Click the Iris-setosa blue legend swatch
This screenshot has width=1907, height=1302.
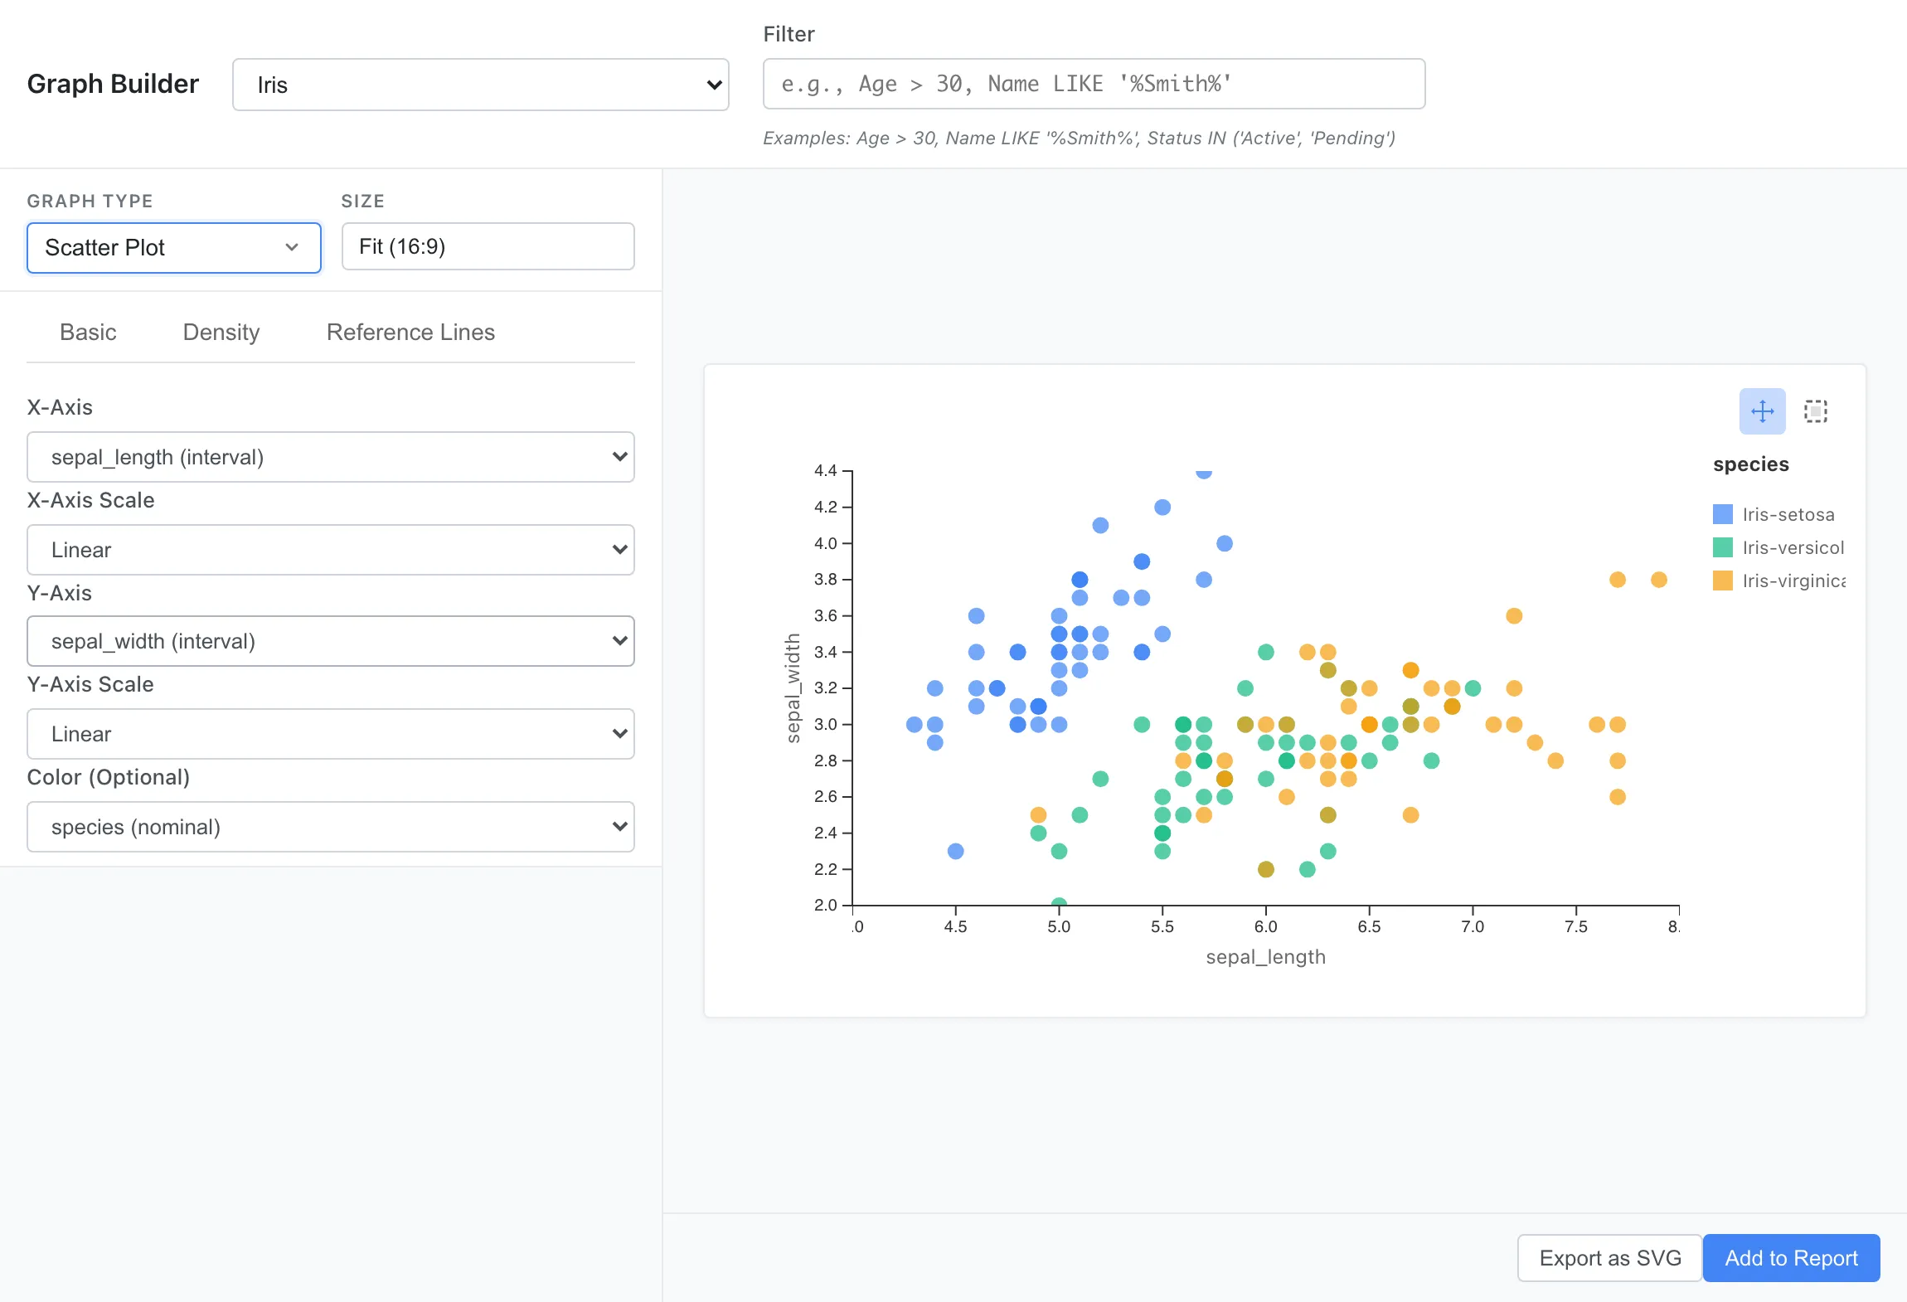point(1723,514)
